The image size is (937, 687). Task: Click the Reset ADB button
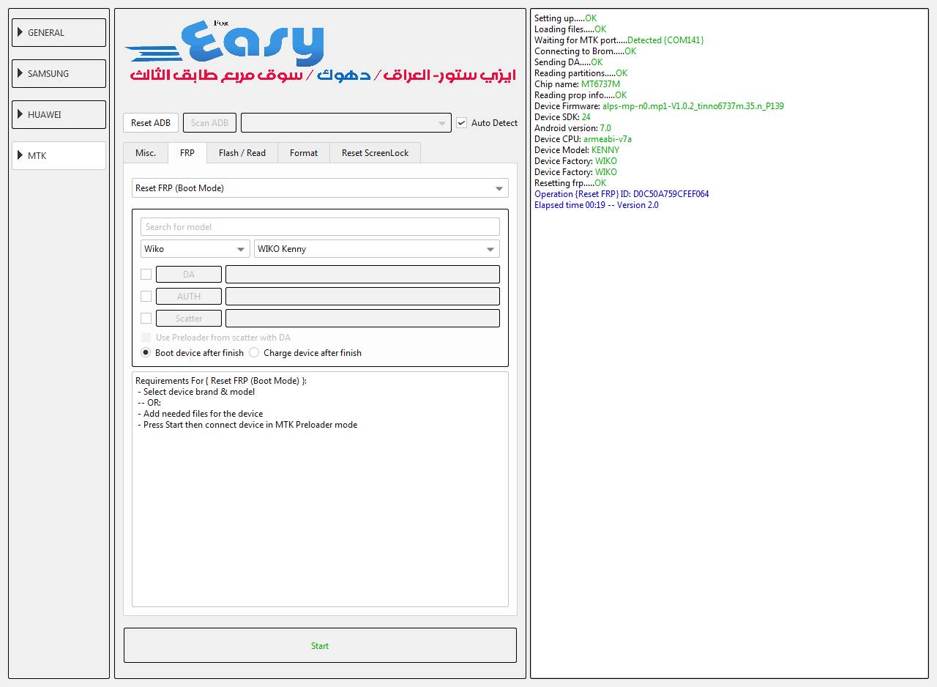[x=151, y=123]
